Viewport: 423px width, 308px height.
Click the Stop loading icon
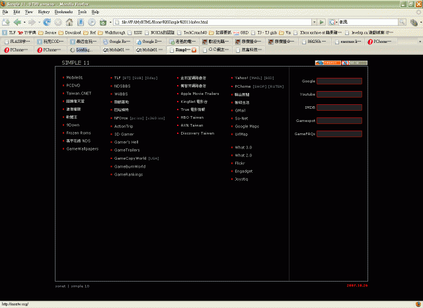pyautogui.click(x=59, y=22)
